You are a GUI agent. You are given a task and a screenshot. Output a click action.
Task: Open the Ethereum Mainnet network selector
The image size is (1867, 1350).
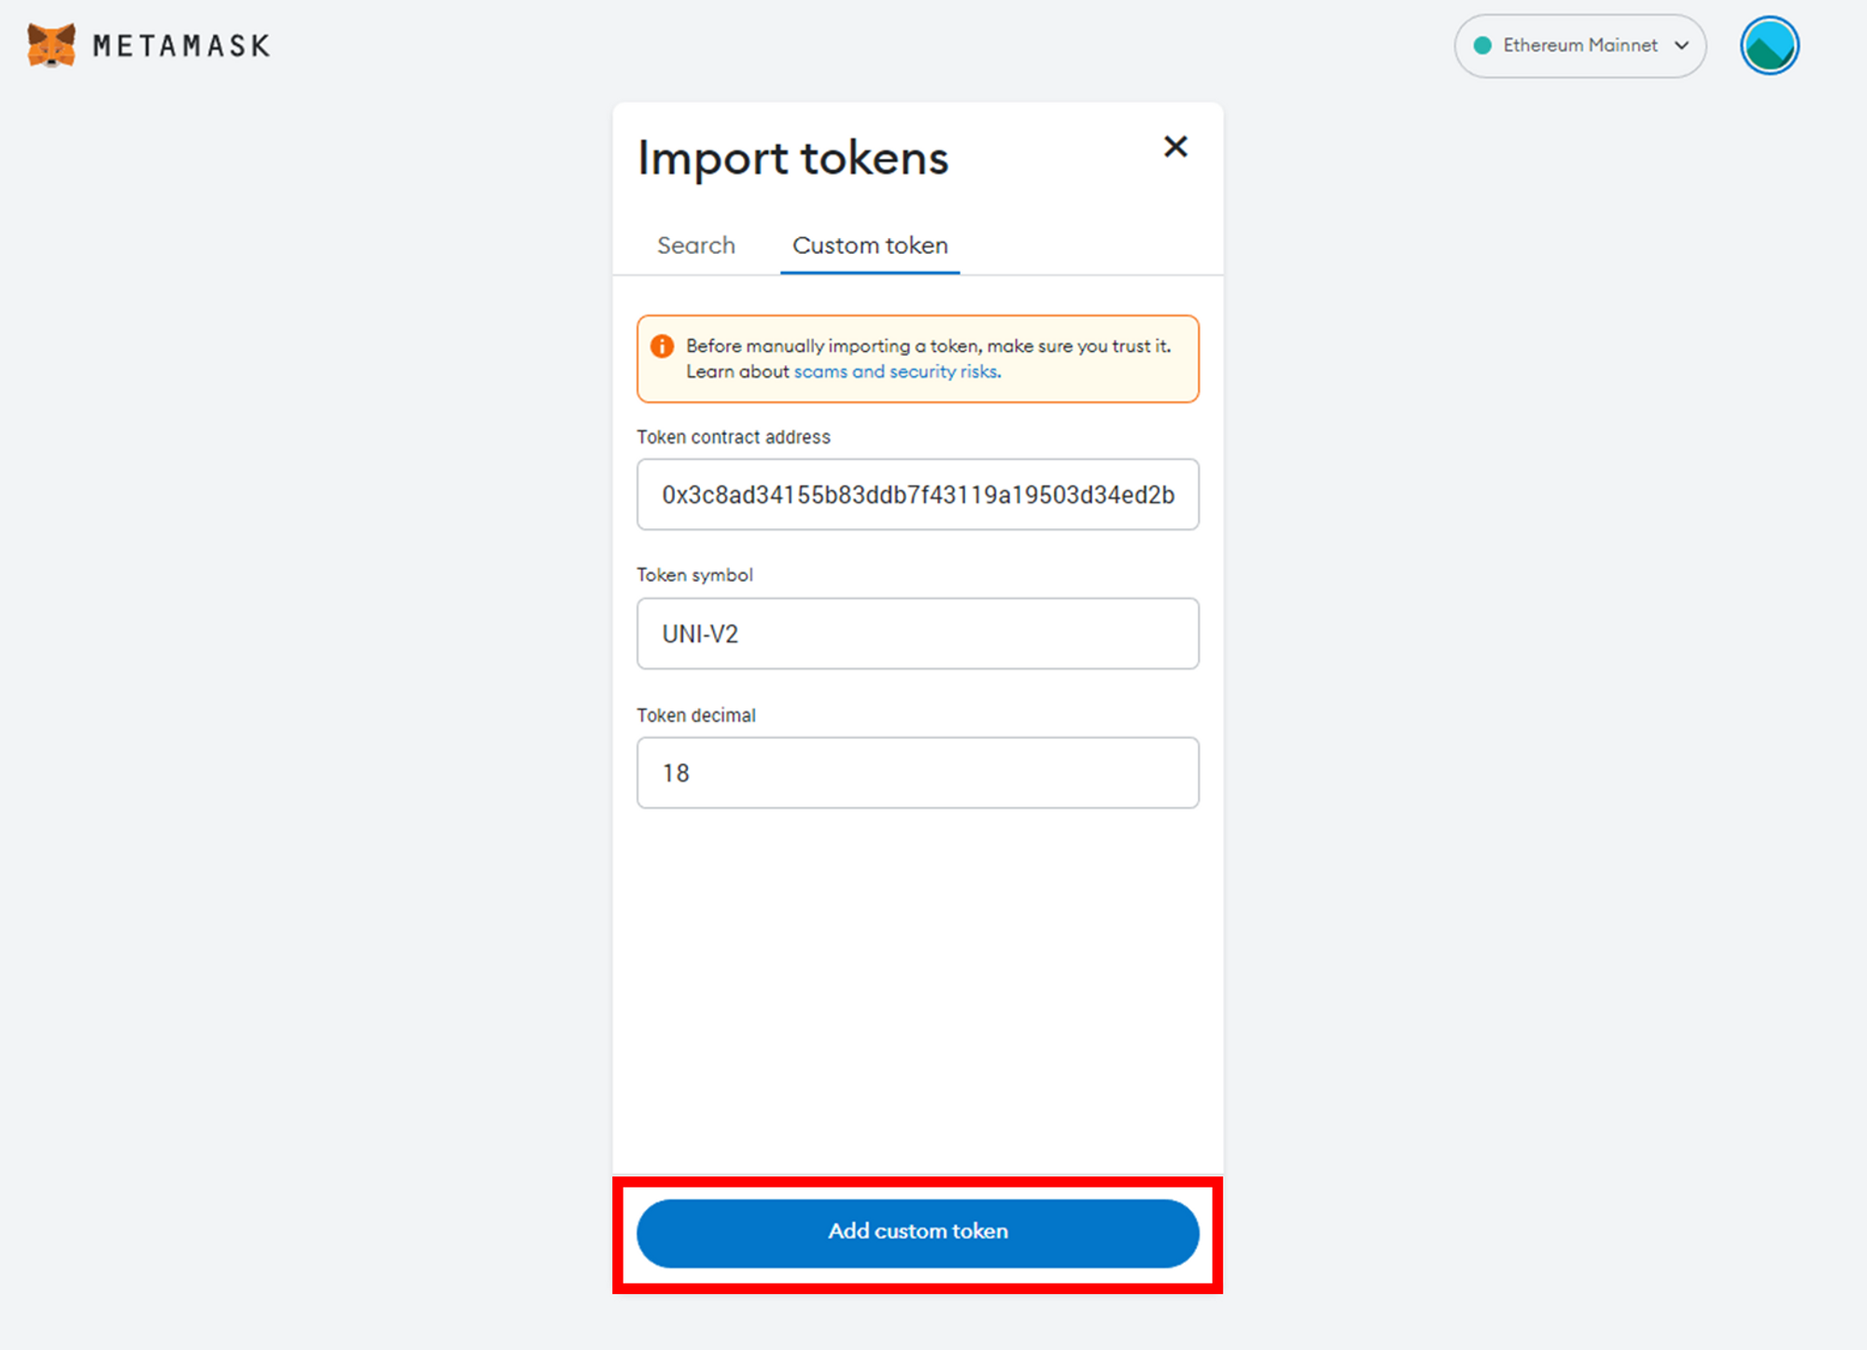click(x=1579, y=45)
